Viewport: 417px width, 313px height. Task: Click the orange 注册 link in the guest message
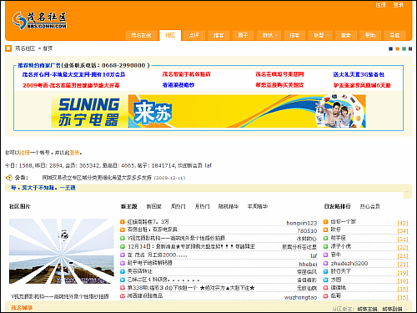pyautogui.click(x=24, y=153)
